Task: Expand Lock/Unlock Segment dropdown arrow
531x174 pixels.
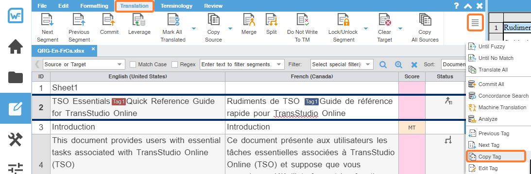Action: 366,29
